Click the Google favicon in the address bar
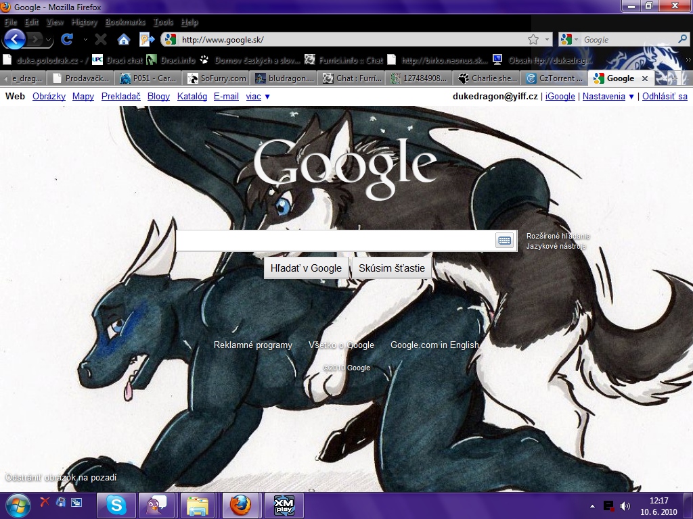This screenshot has height=519, width=693. click(x=171, y=40)
